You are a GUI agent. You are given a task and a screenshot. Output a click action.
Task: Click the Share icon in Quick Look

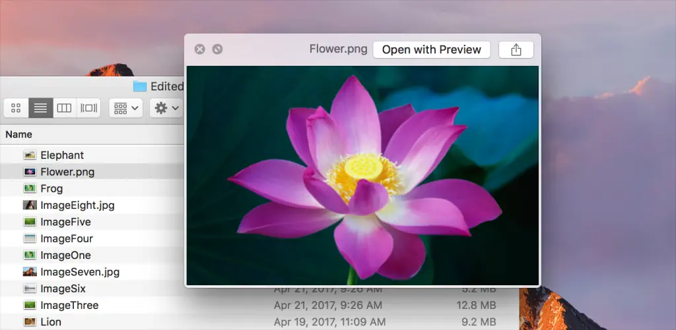point(516,50)
